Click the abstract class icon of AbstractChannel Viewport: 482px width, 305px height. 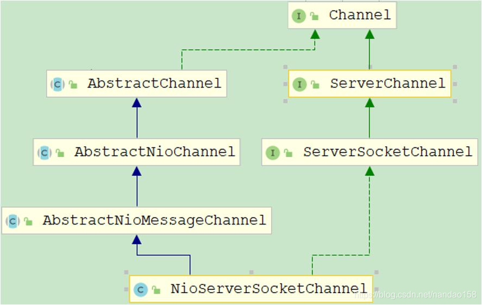pyautogui.click(x=58, y=84)
